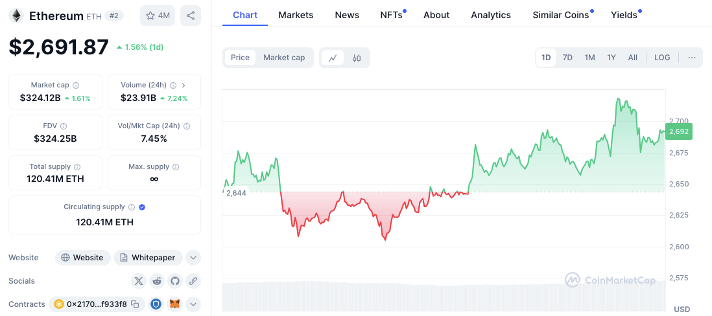Switch to line chart icon

coord(333,58)
